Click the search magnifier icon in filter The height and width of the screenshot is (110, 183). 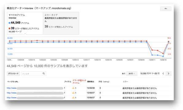click(x=44, y=74)
